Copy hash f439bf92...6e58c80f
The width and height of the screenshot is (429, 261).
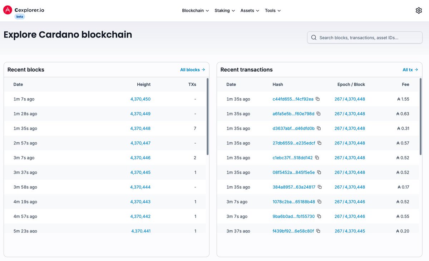(318, 231)
